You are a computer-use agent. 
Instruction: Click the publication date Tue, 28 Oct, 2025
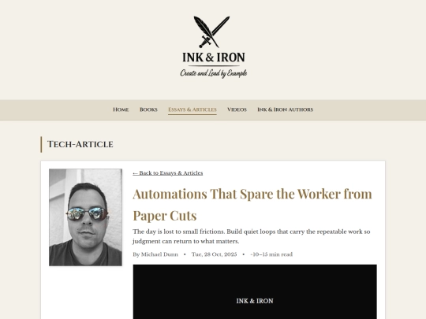point(214,254)
